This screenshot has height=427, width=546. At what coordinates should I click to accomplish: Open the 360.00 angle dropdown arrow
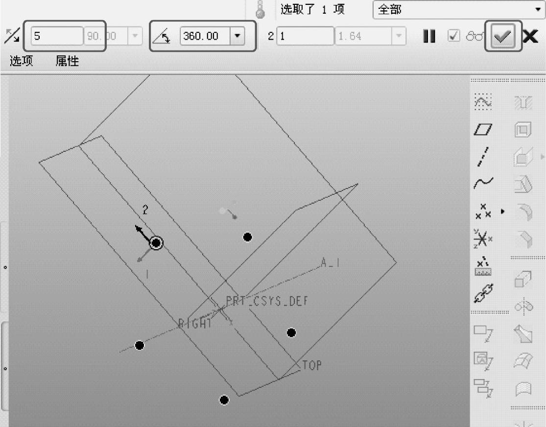(x=237, y=36)
